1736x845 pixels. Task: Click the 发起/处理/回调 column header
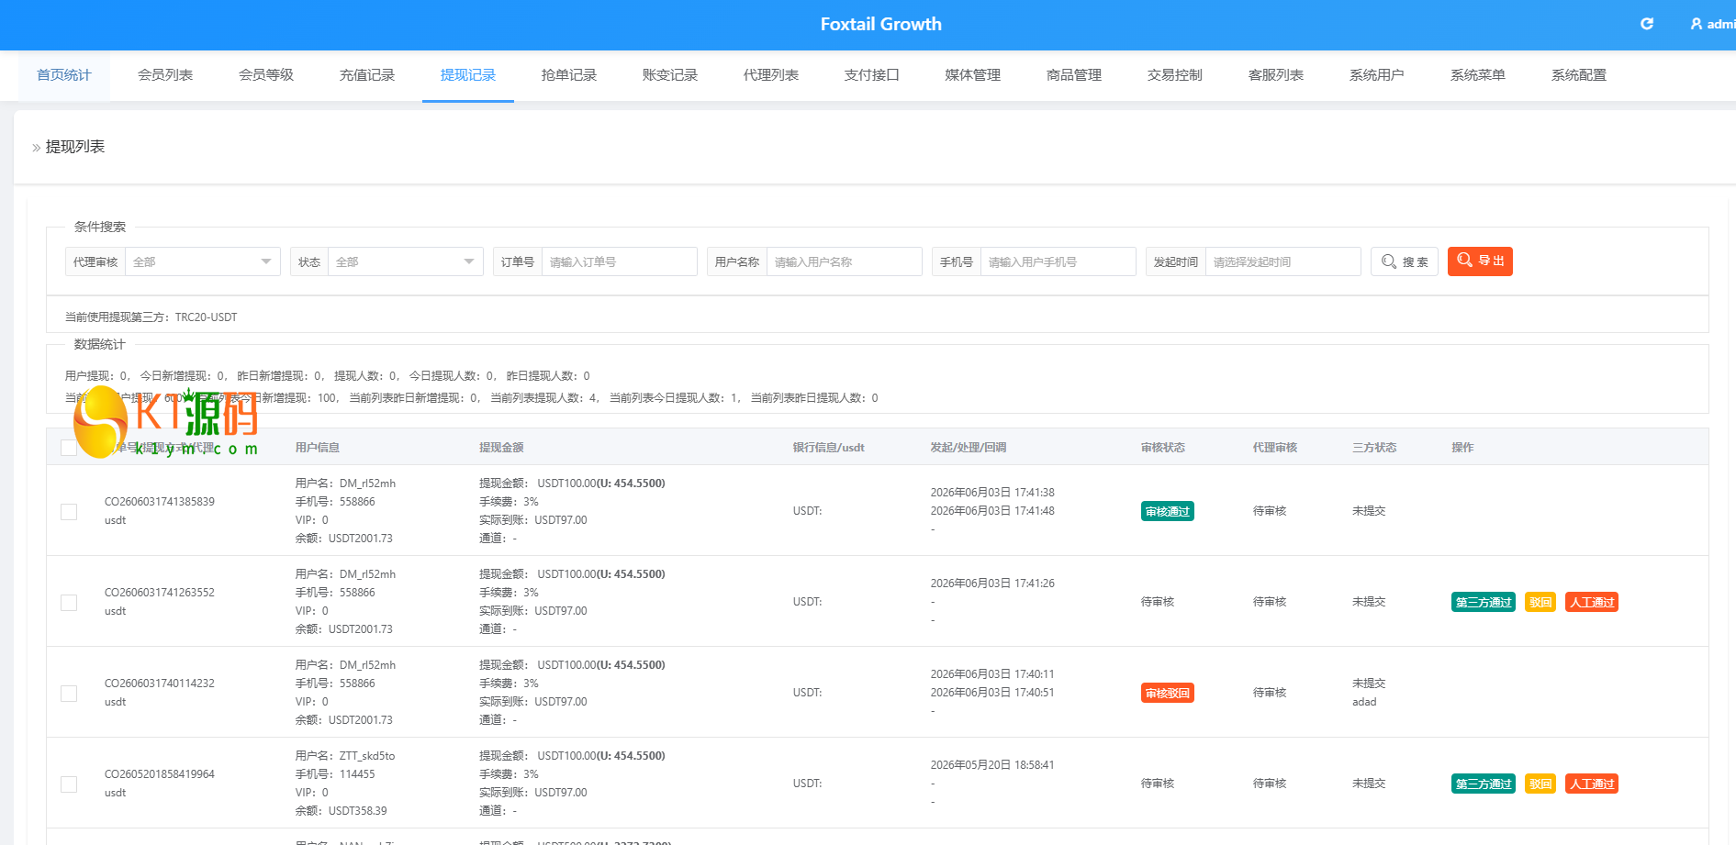[x=969, y=448]
